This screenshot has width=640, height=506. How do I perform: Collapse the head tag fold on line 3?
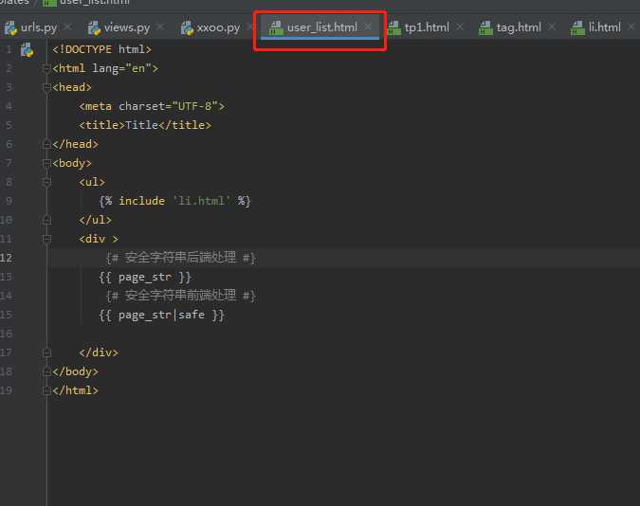46,87
